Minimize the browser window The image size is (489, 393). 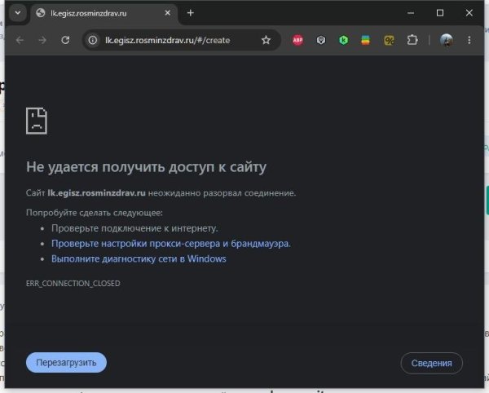point(411,13)
